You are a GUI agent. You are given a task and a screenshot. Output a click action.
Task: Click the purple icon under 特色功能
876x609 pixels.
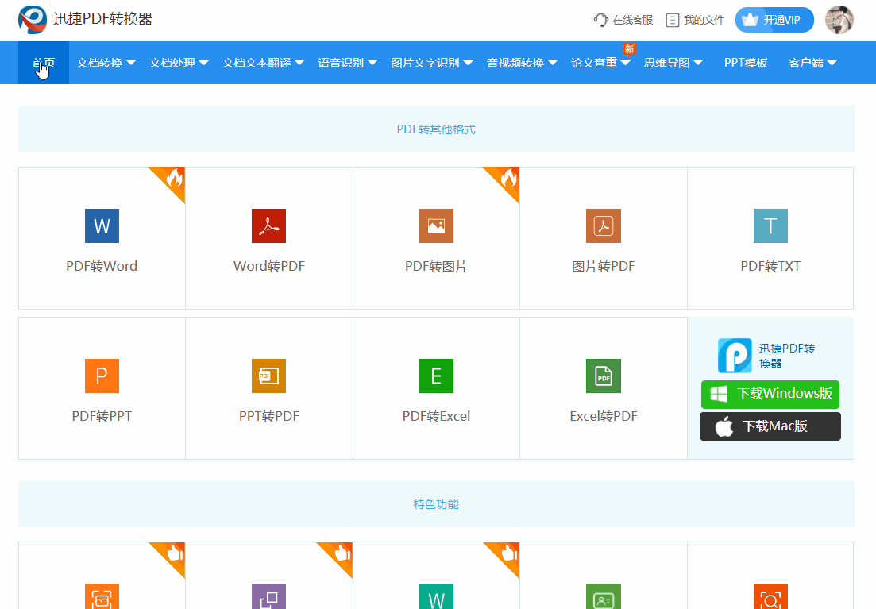click(x=268, y=596)
